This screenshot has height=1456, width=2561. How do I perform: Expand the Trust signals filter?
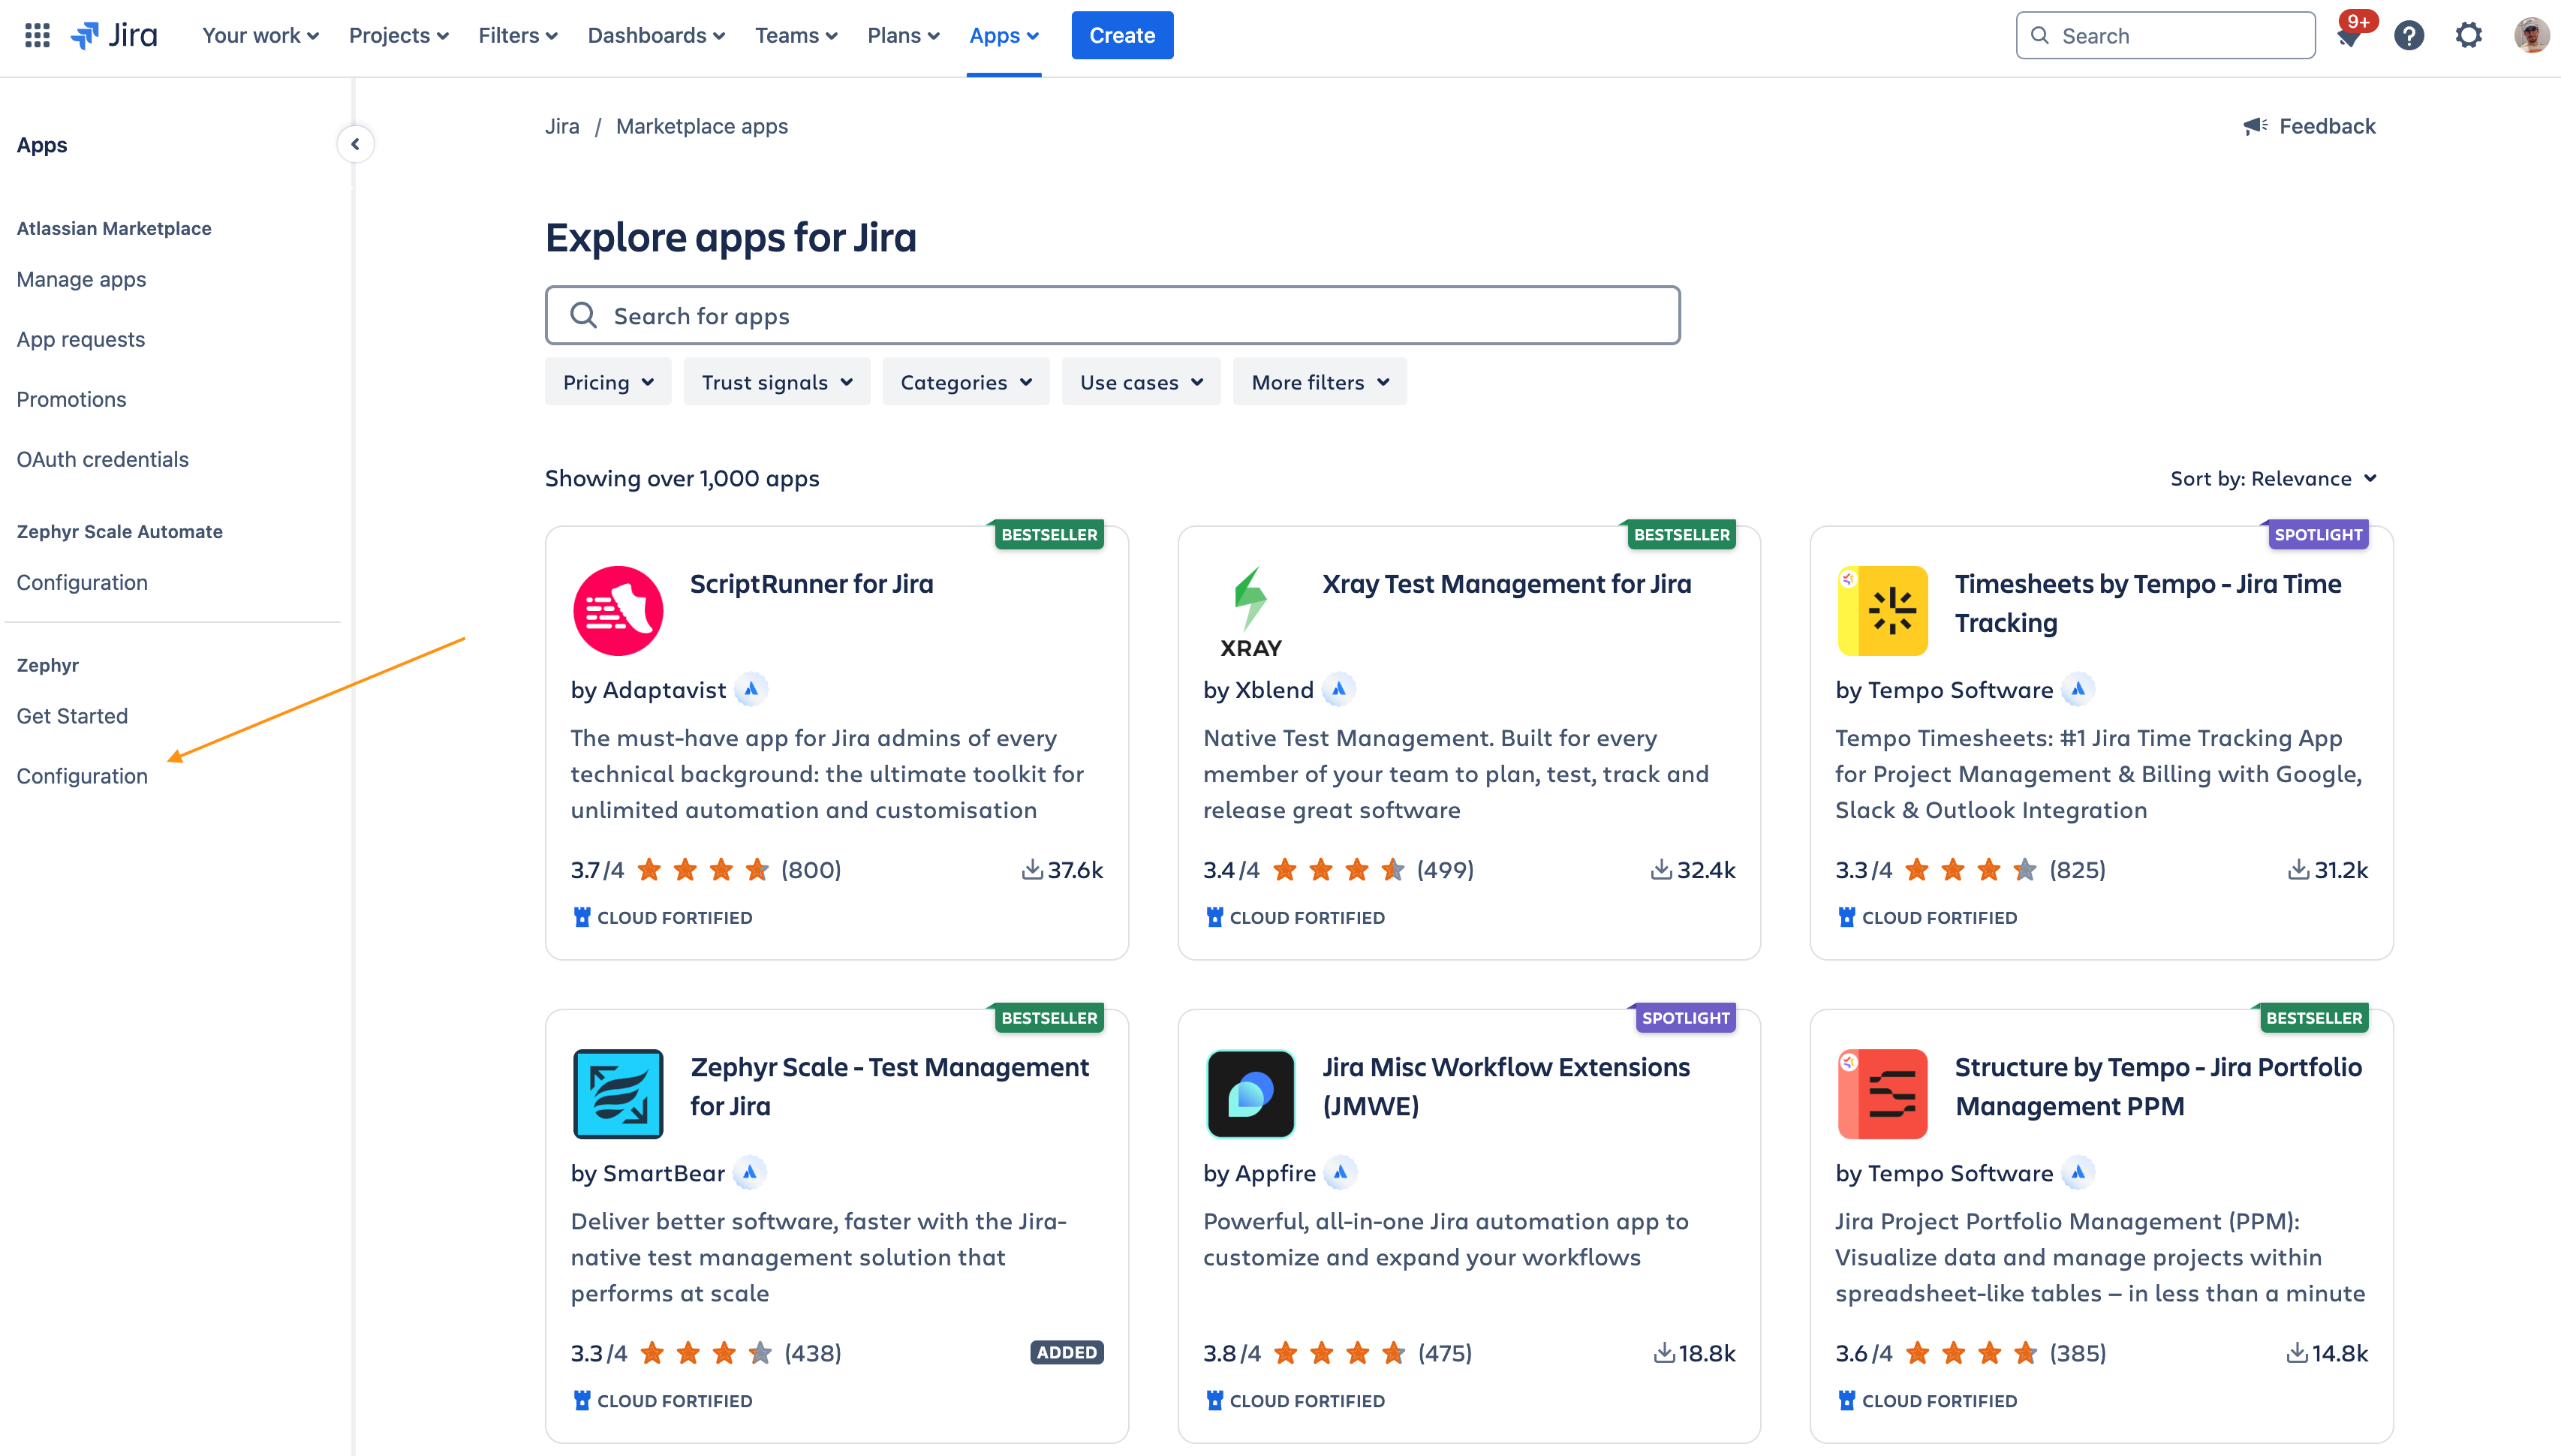[776, 382]
